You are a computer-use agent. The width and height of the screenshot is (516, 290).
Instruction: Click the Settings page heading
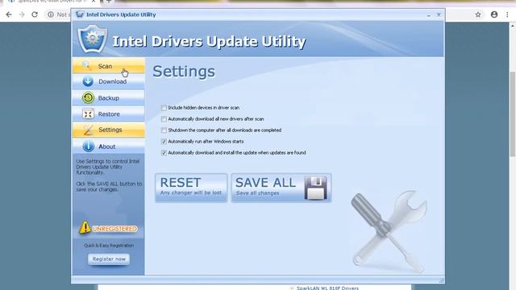[x=184, y=72]
